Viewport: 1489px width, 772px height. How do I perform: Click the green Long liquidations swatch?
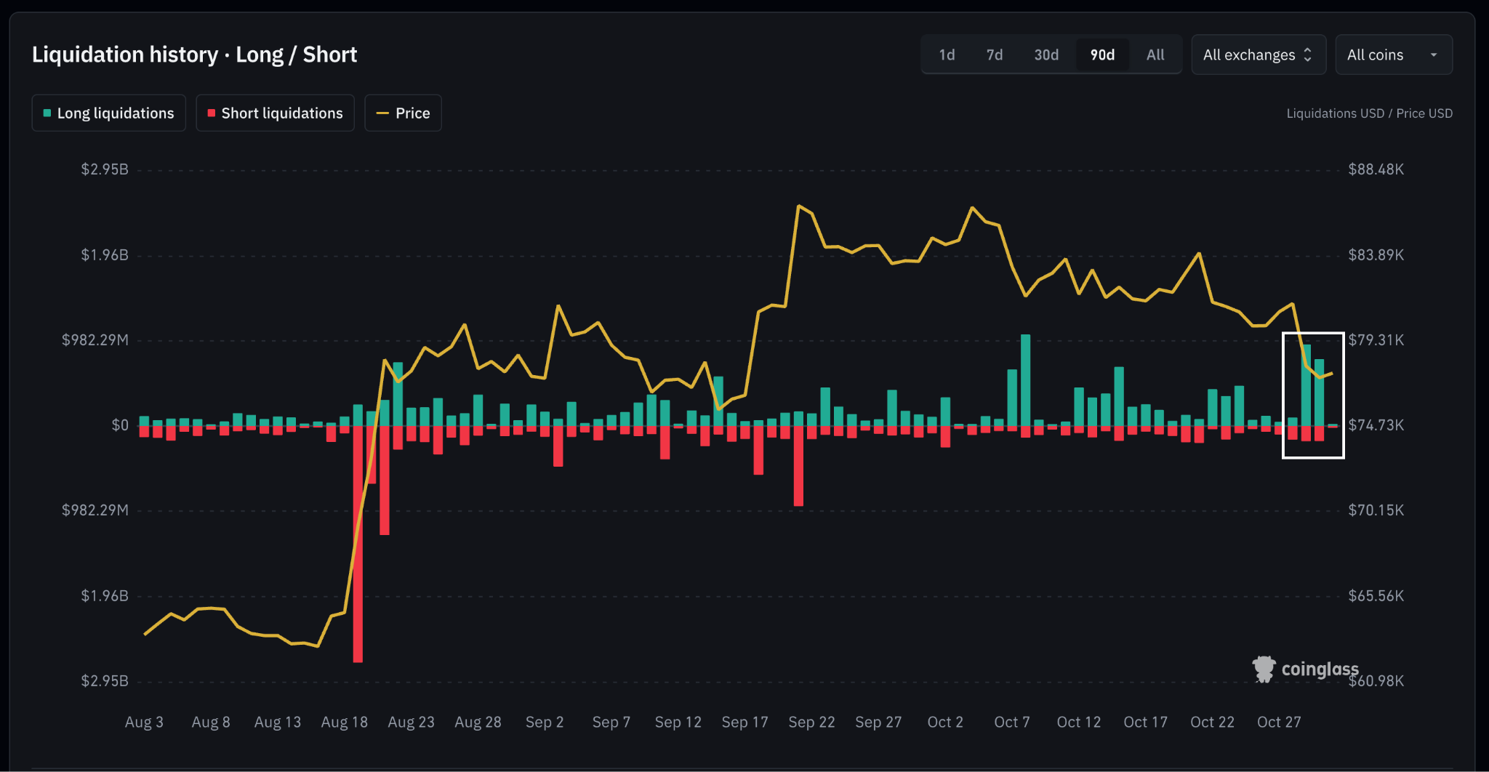click(47, 113)
